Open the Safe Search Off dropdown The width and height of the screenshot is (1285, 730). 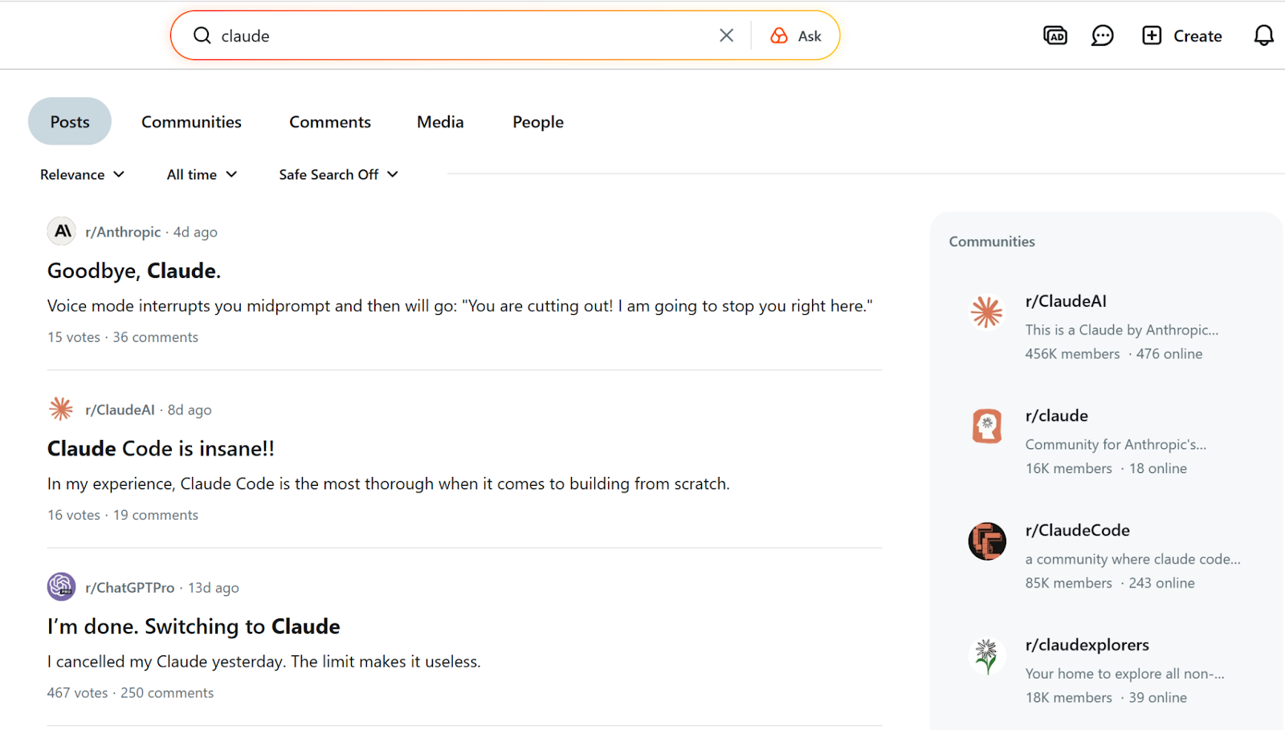338,174
